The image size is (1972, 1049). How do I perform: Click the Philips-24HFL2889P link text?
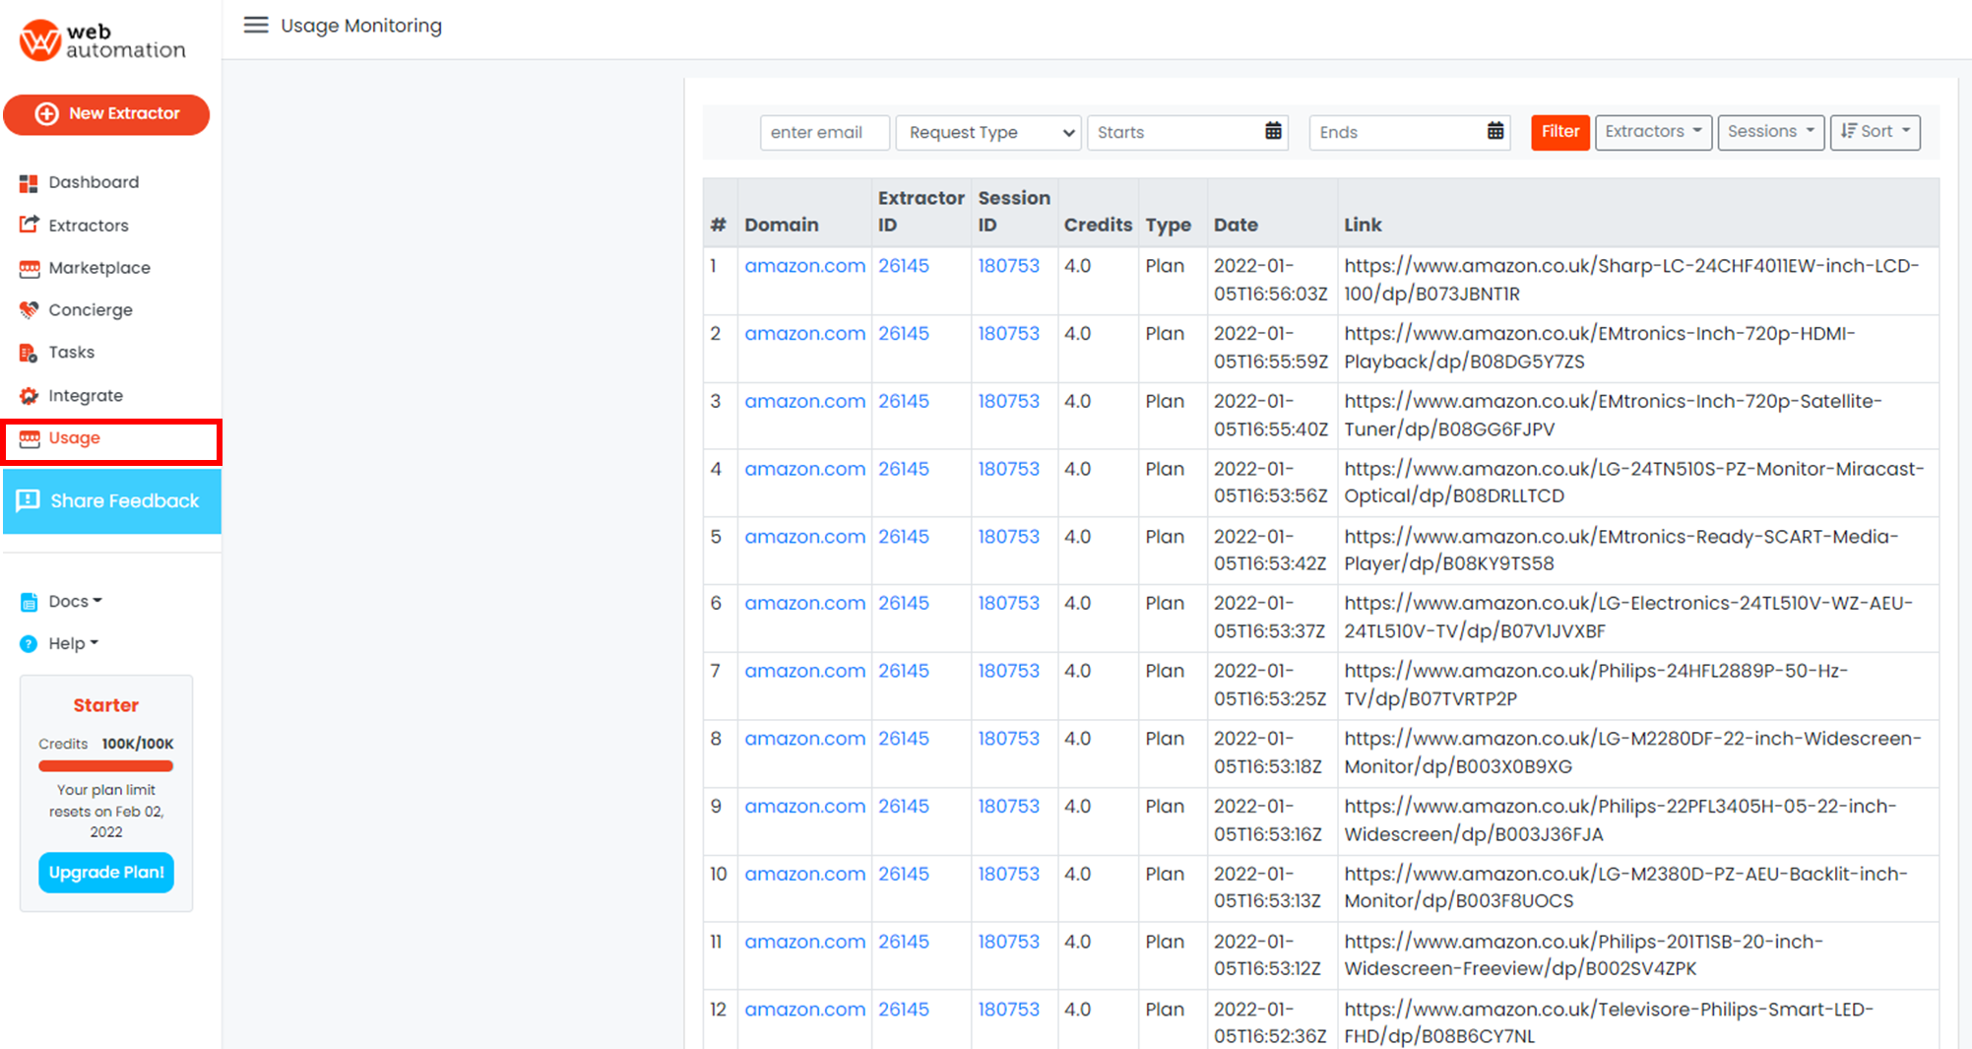tap(1596, 685)
